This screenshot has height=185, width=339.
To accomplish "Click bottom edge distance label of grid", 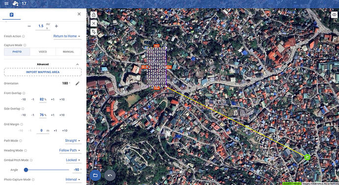I will pyautogui.click(x=157, y=88).
